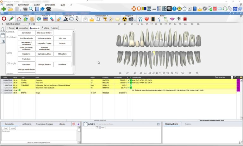Viewport: 243px width, 146px height.
Task: Click the green plus new patient icon
Action: [3, 9]
